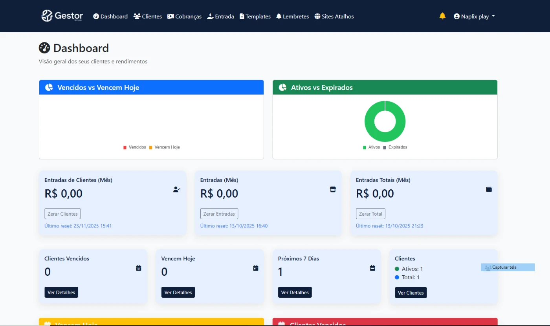
Task: Expand the Naplix play account dropdown
Action: pos(474,16)
